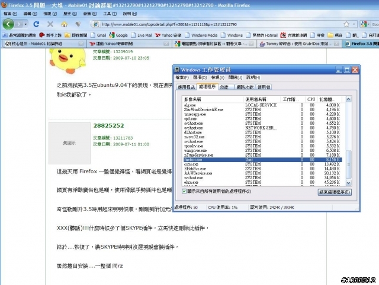Open the Google bookmark
This screenshot has height=285, width=379.
tap(118, 35)
